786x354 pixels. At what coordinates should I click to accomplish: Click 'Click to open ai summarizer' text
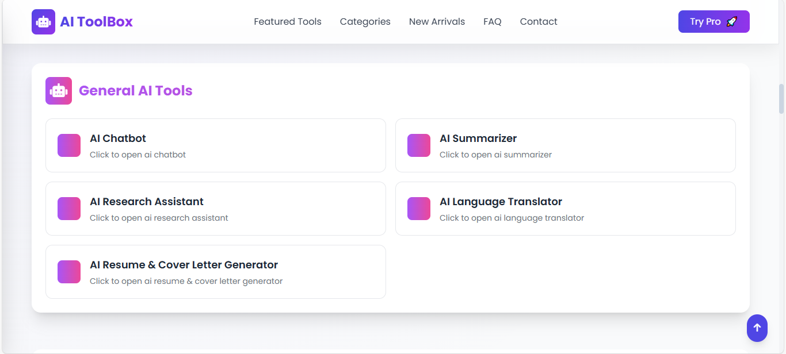click(496, 155)
